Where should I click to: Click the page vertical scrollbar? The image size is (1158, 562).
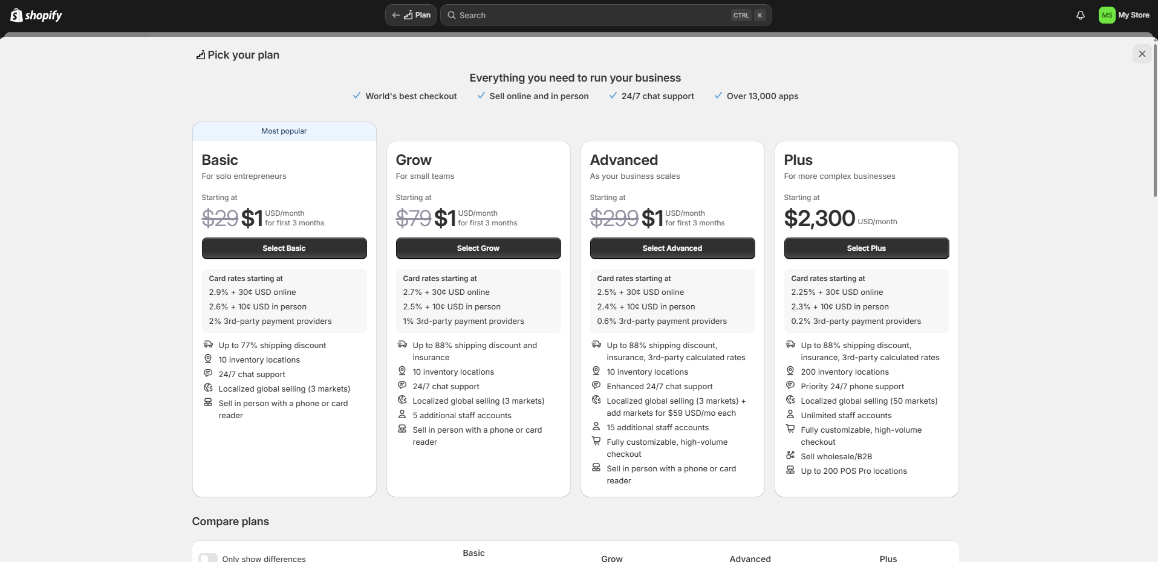(x=1155, y=121)
